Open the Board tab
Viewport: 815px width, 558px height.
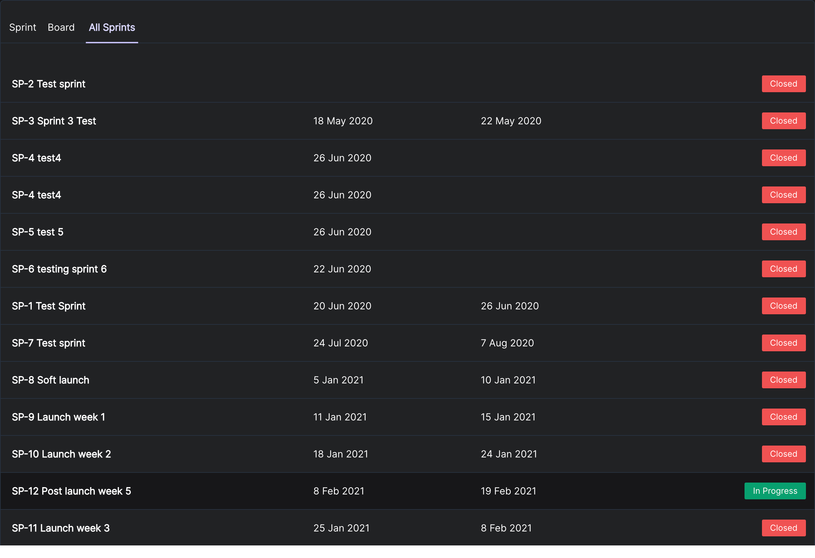pos(61,27)
